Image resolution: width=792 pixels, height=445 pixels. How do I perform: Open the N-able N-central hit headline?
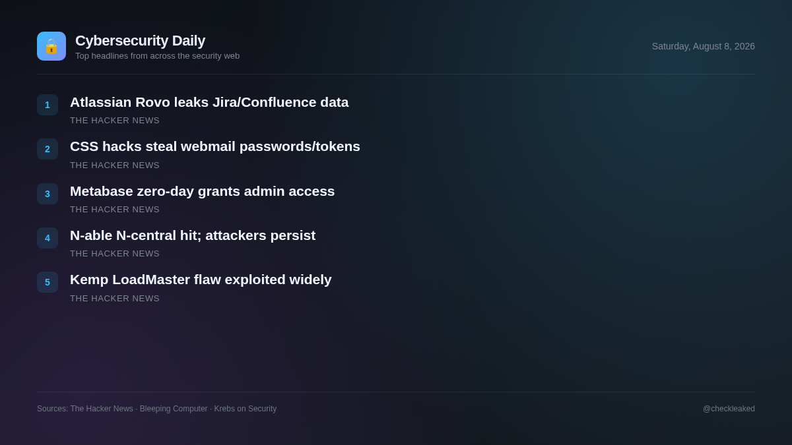point(193,235)
